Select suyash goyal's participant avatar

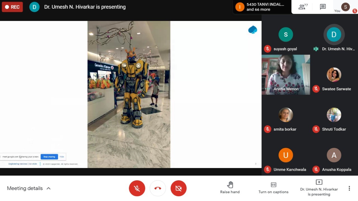[286, 34]
